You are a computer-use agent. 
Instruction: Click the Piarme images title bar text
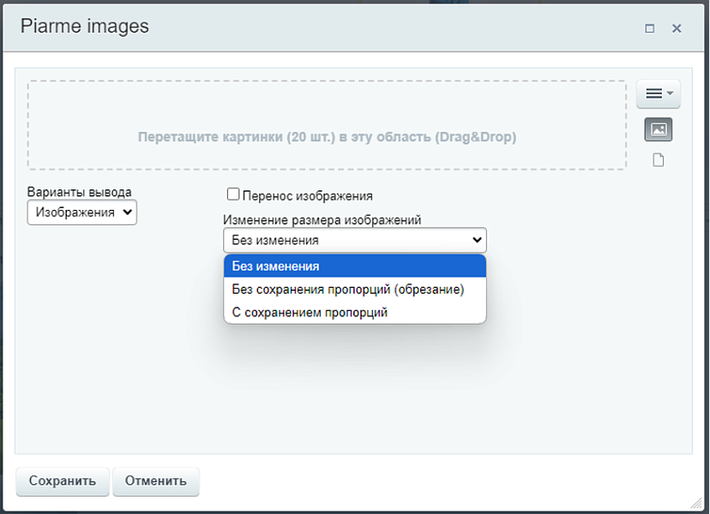pyautogui.click(x=85, y=27)
